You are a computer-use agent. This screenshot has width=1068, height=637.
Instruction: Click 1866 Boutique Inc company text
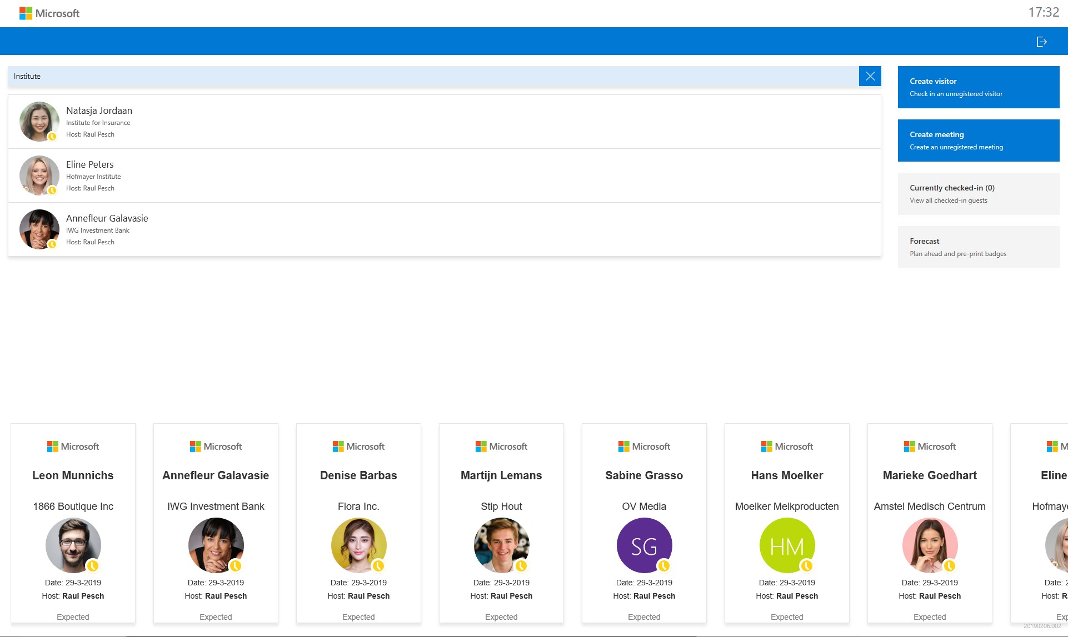point(73,506)
